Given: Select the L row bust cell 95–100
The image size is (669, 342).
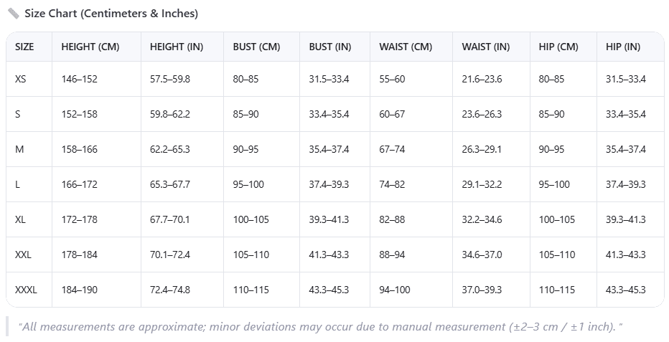Looking at the screenshot, I should (x=248, y=184).
